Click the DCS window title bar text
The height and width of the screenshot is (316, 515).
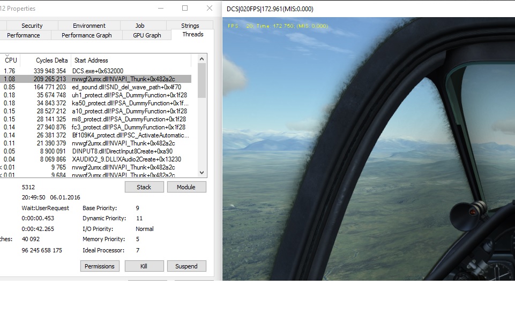click(270, 9)
